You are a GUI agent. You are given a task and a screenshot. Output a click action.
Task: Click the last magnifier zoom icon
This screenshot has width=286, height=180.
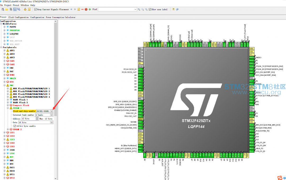[146, 9]
